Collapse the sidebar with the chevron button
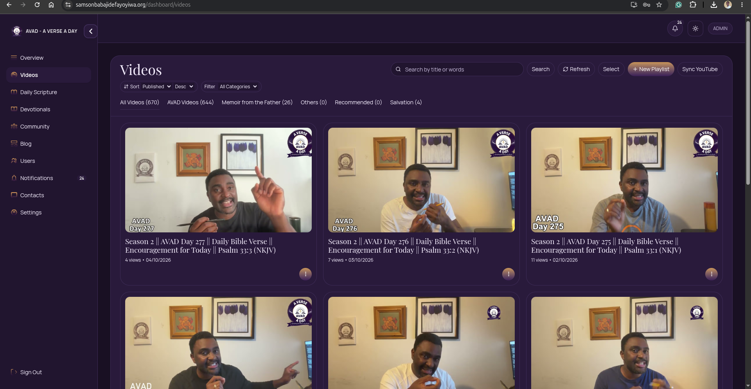This screenshot has height=389, width=751. click(x=91, y=31)
